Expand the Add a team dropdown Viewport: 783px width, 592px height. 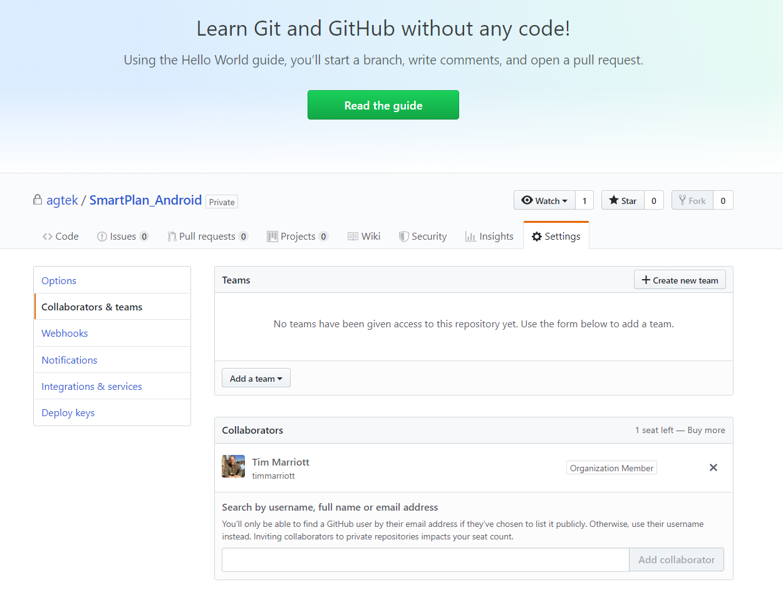click(x=256, y=378)
